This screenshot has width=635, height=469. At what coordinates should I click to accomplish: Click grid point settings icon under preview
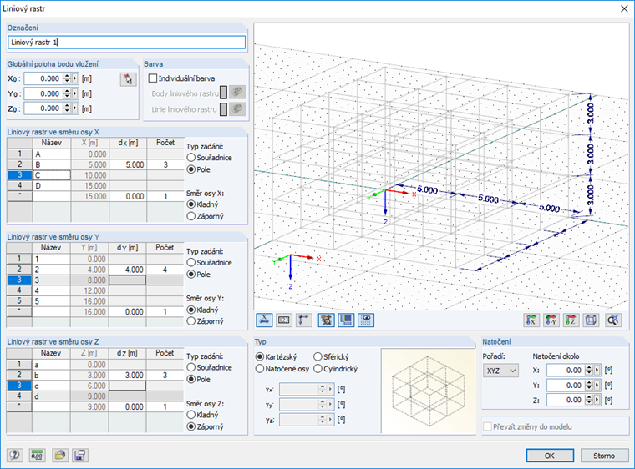click(x=327, y=320)
